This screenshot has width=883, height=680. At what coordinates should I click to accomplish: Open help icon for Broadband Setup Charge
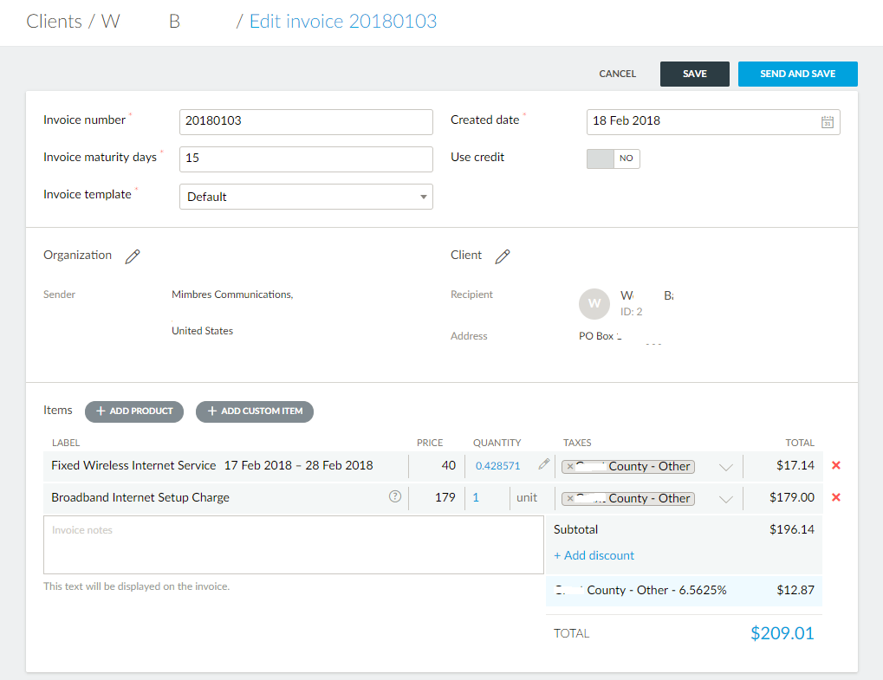[x=395, y=497]
